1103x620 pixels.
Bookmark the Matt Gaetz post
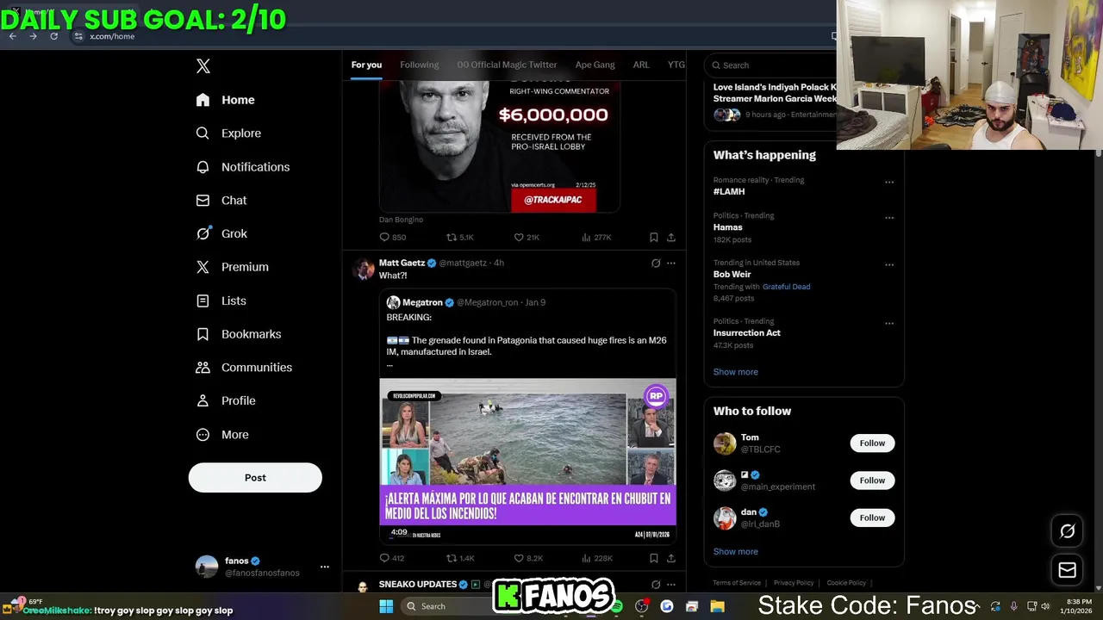coord(653,558)
